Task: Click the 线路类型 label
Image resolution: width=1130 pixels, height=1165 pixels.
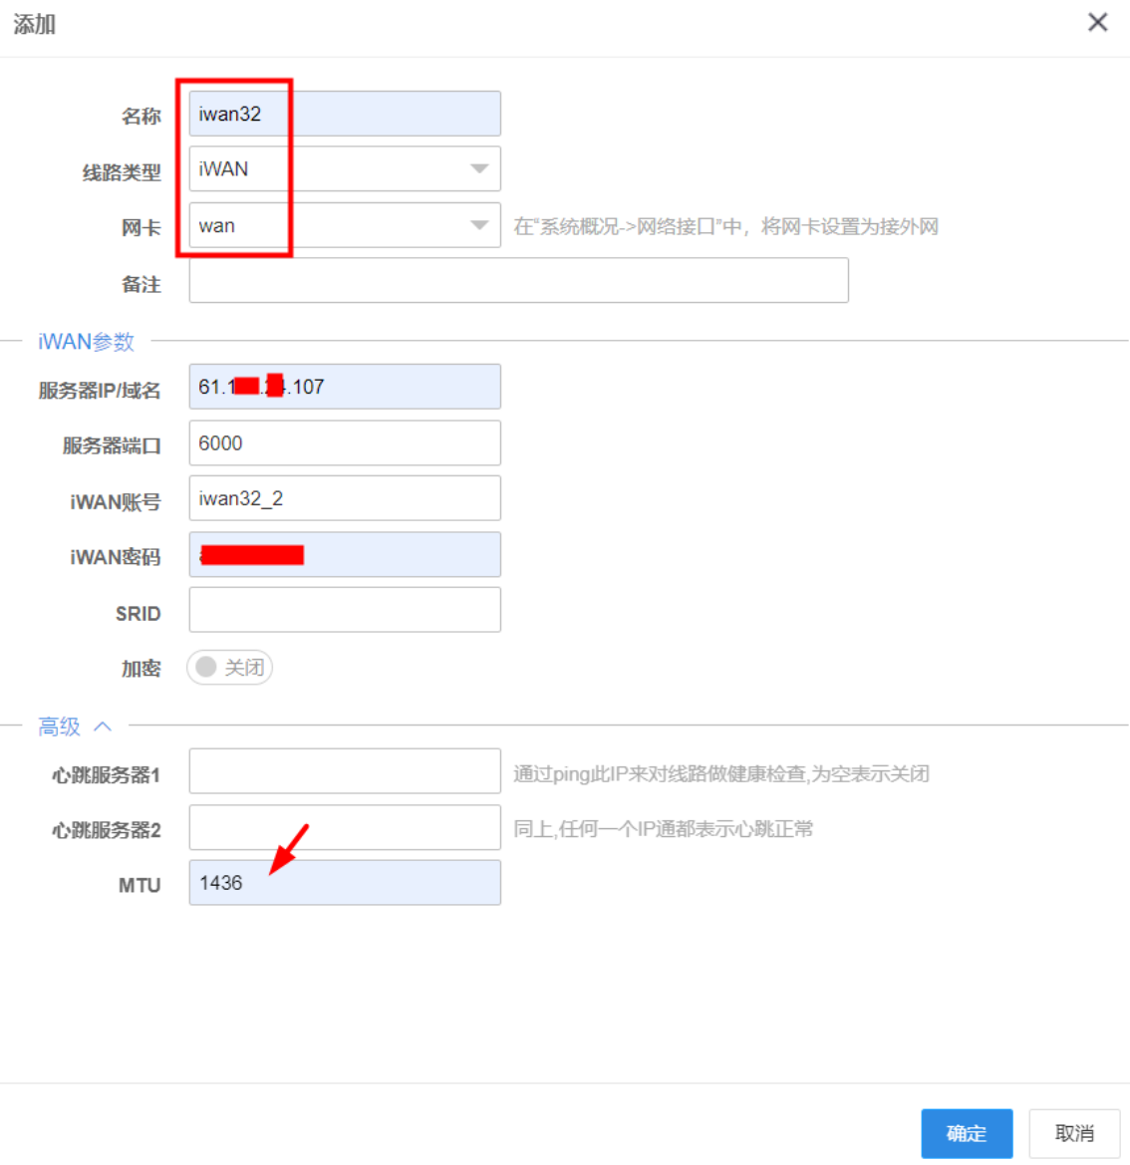Action: 122,173
